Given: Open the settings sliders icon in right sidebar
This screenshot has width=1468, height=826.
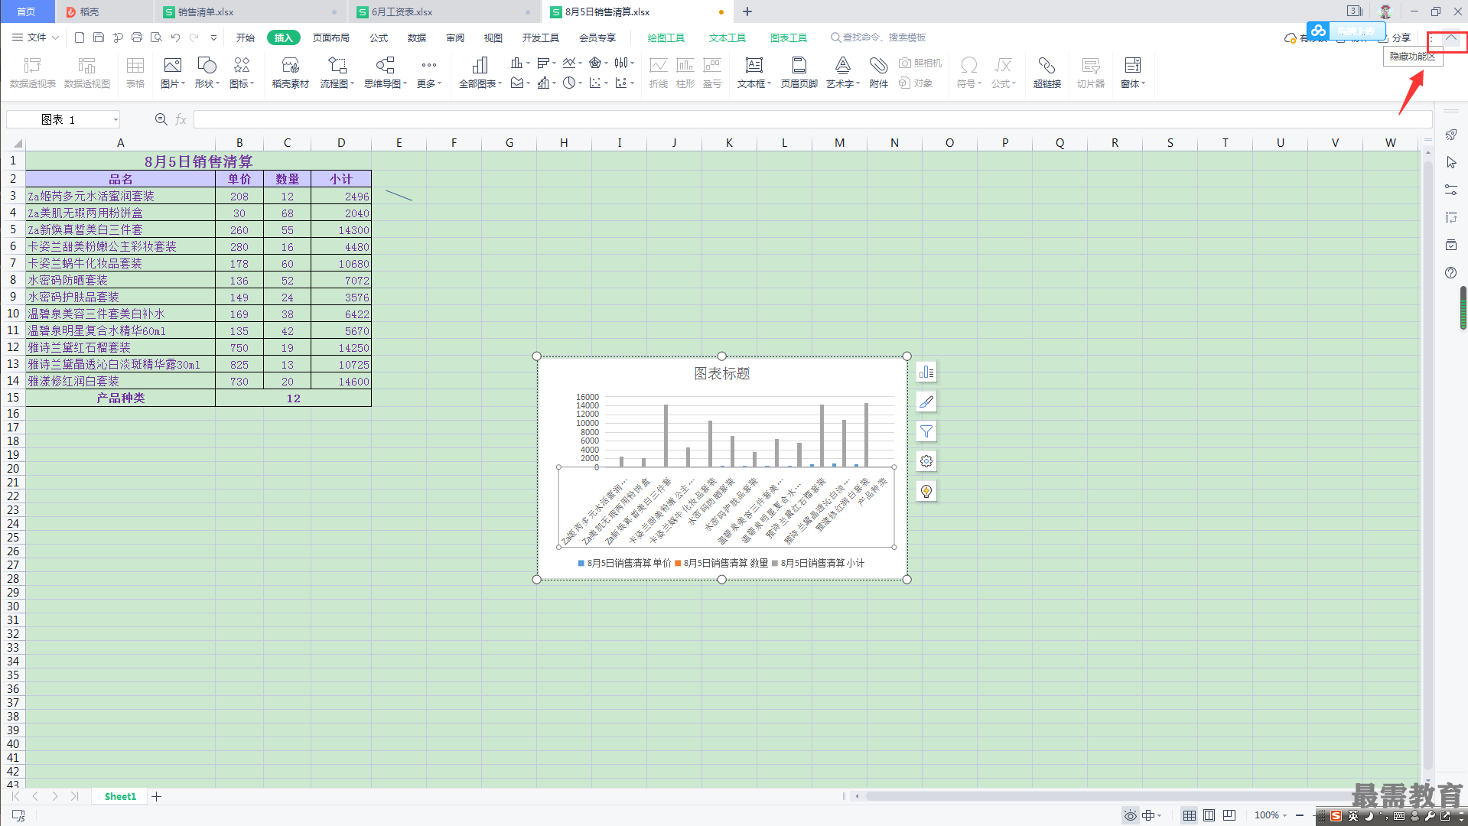Looking at the screenshot, I should (1450, 190).
